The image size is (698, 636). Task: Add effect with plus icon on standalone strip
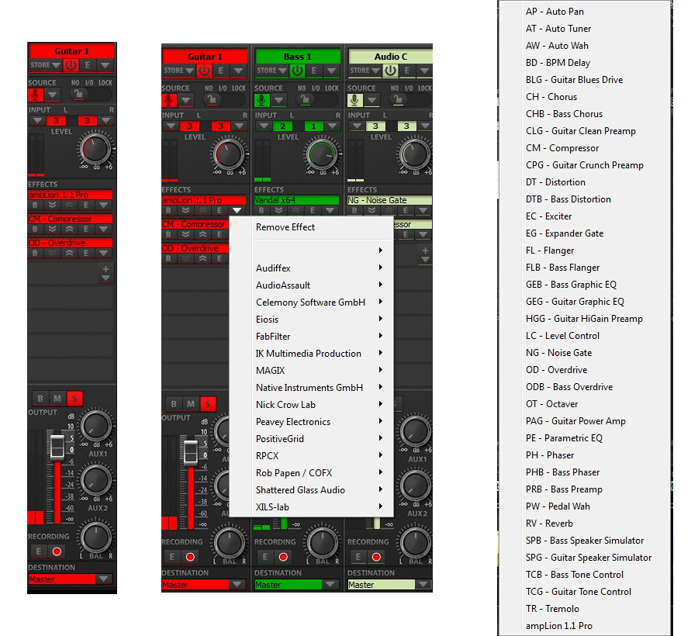click(x=105, y=269)
